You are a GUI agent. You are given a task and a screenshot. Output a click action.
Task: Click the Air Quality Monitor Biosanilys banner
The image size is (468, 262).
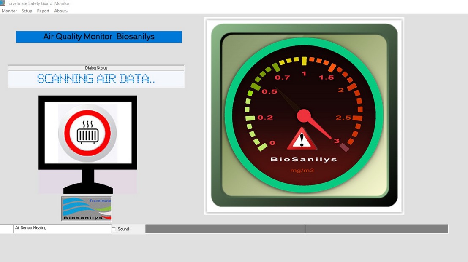pos(99,37)
